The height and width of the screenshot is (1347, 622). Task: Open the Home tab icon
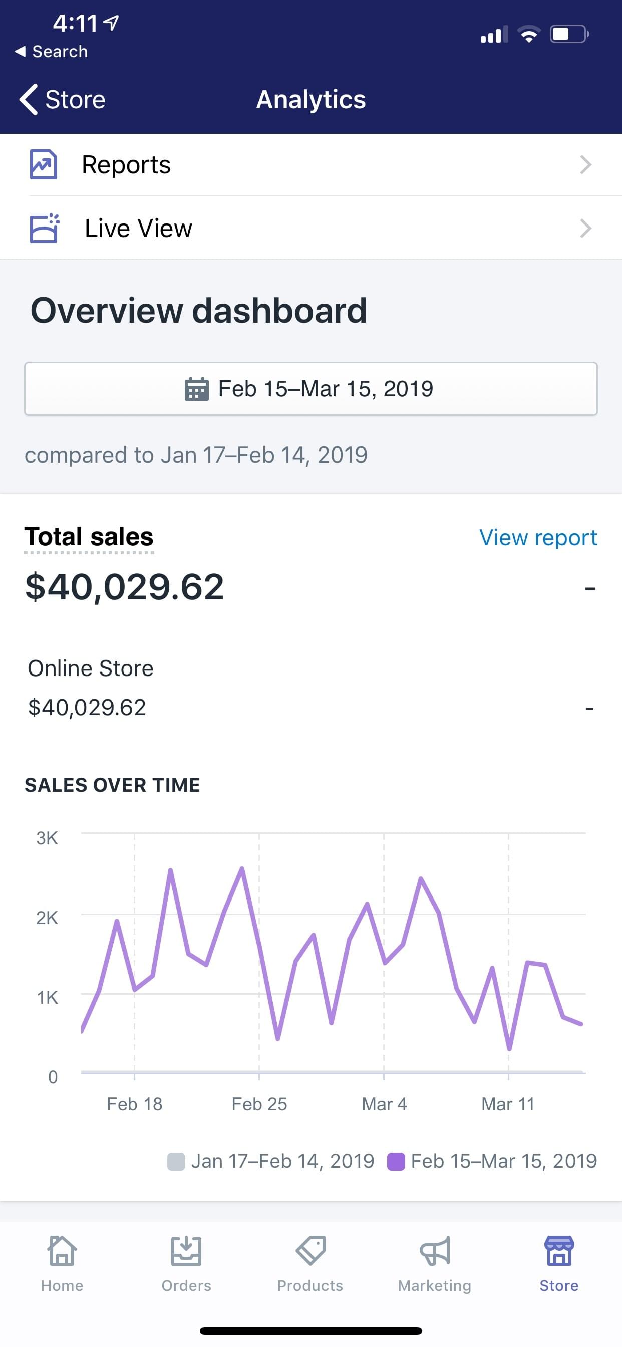pos(62,1251)
